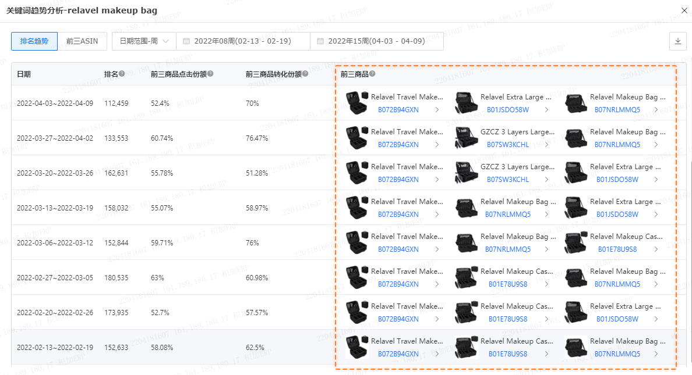692x375 pixels.
Task: Click product title GZCZ 3 Layers Large in 03-27~04-02 row
Action: coord(518,132)
